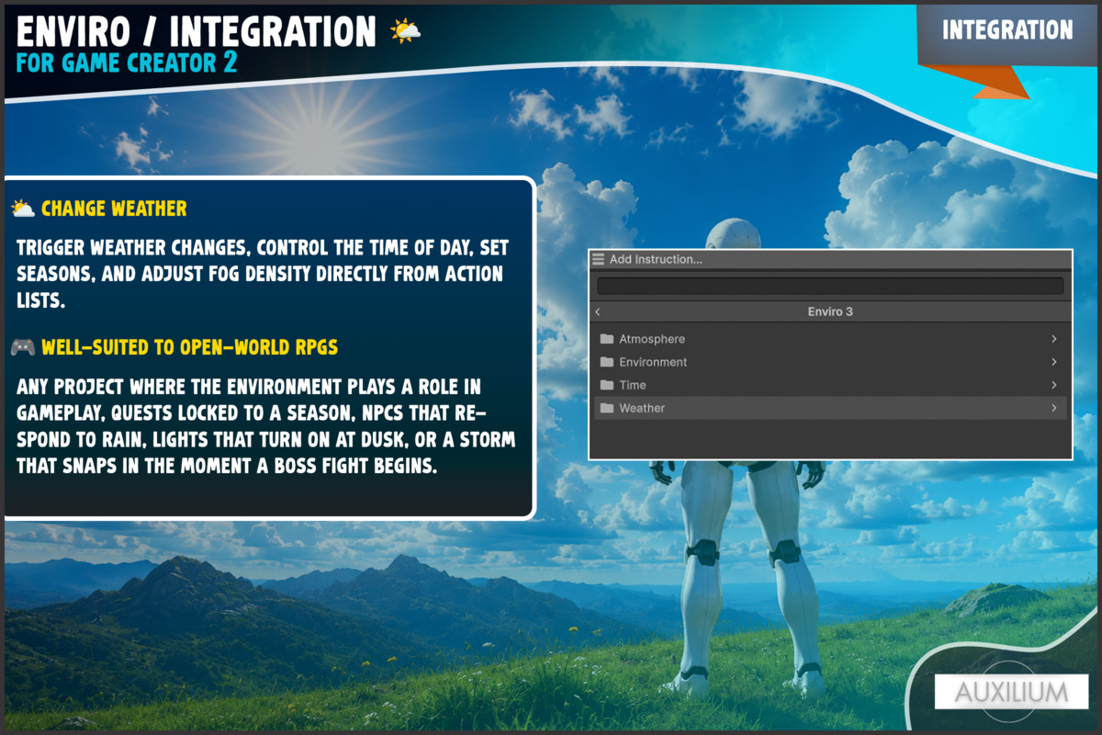
Task: Open the Environment instruction folder
Action: (x=830, y=362)
